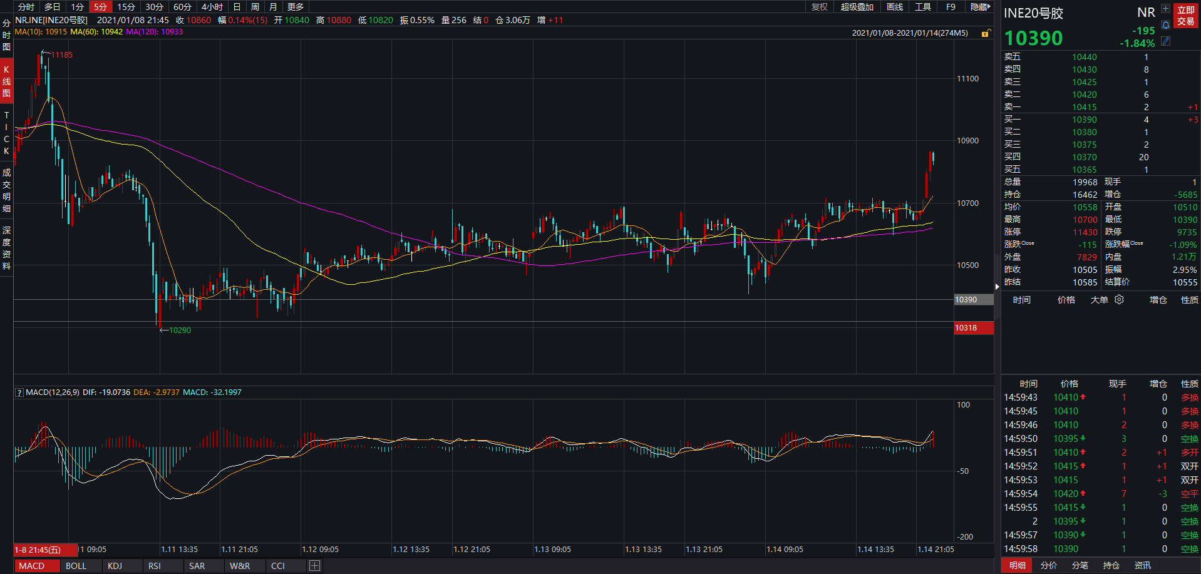Click the 买一 price 10390 in order book
Image resolution: width=1201 pixels, height=574 pixels.
[1085, 120]
